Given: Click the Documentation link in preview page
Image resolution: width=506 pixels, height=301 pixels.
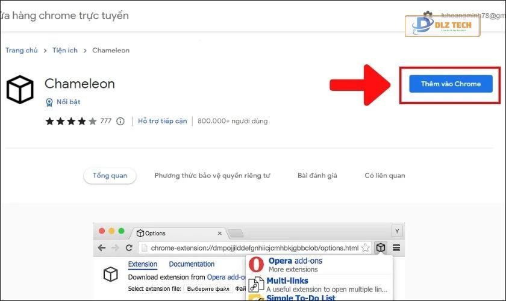Looking at the screenshot, I should pyautogui.click(x=192, y=264).
